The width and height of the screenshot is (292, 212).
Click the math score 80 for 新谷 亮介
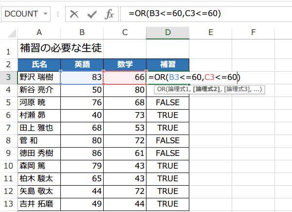[x=125, y=90]
